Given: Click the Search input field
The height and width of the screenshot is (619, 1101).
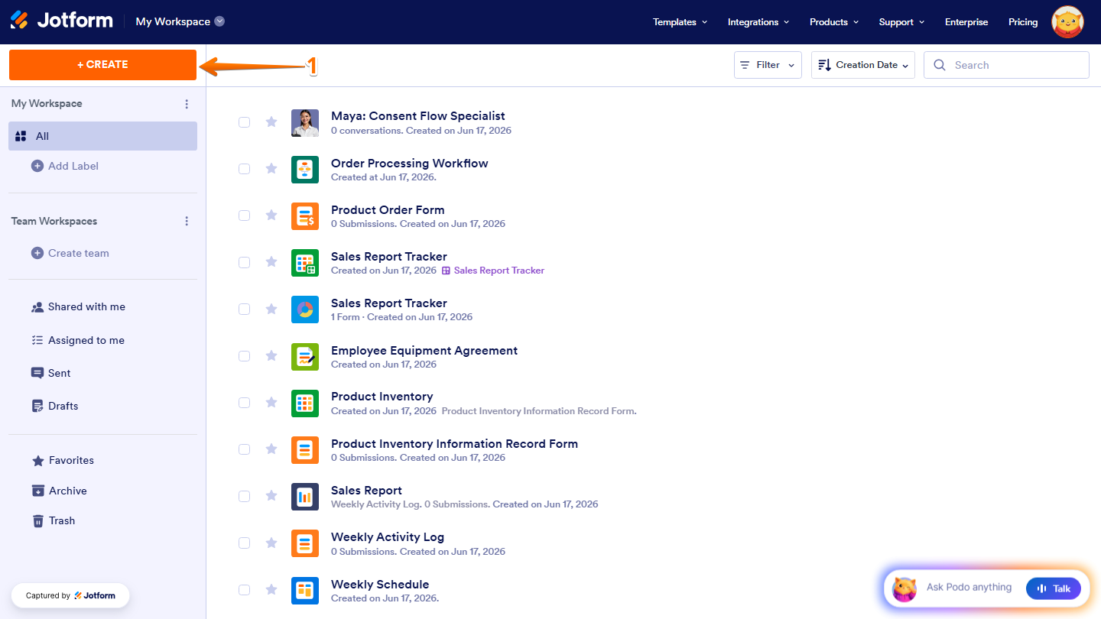Looking at the screenshot, I should pos(1006,65).
